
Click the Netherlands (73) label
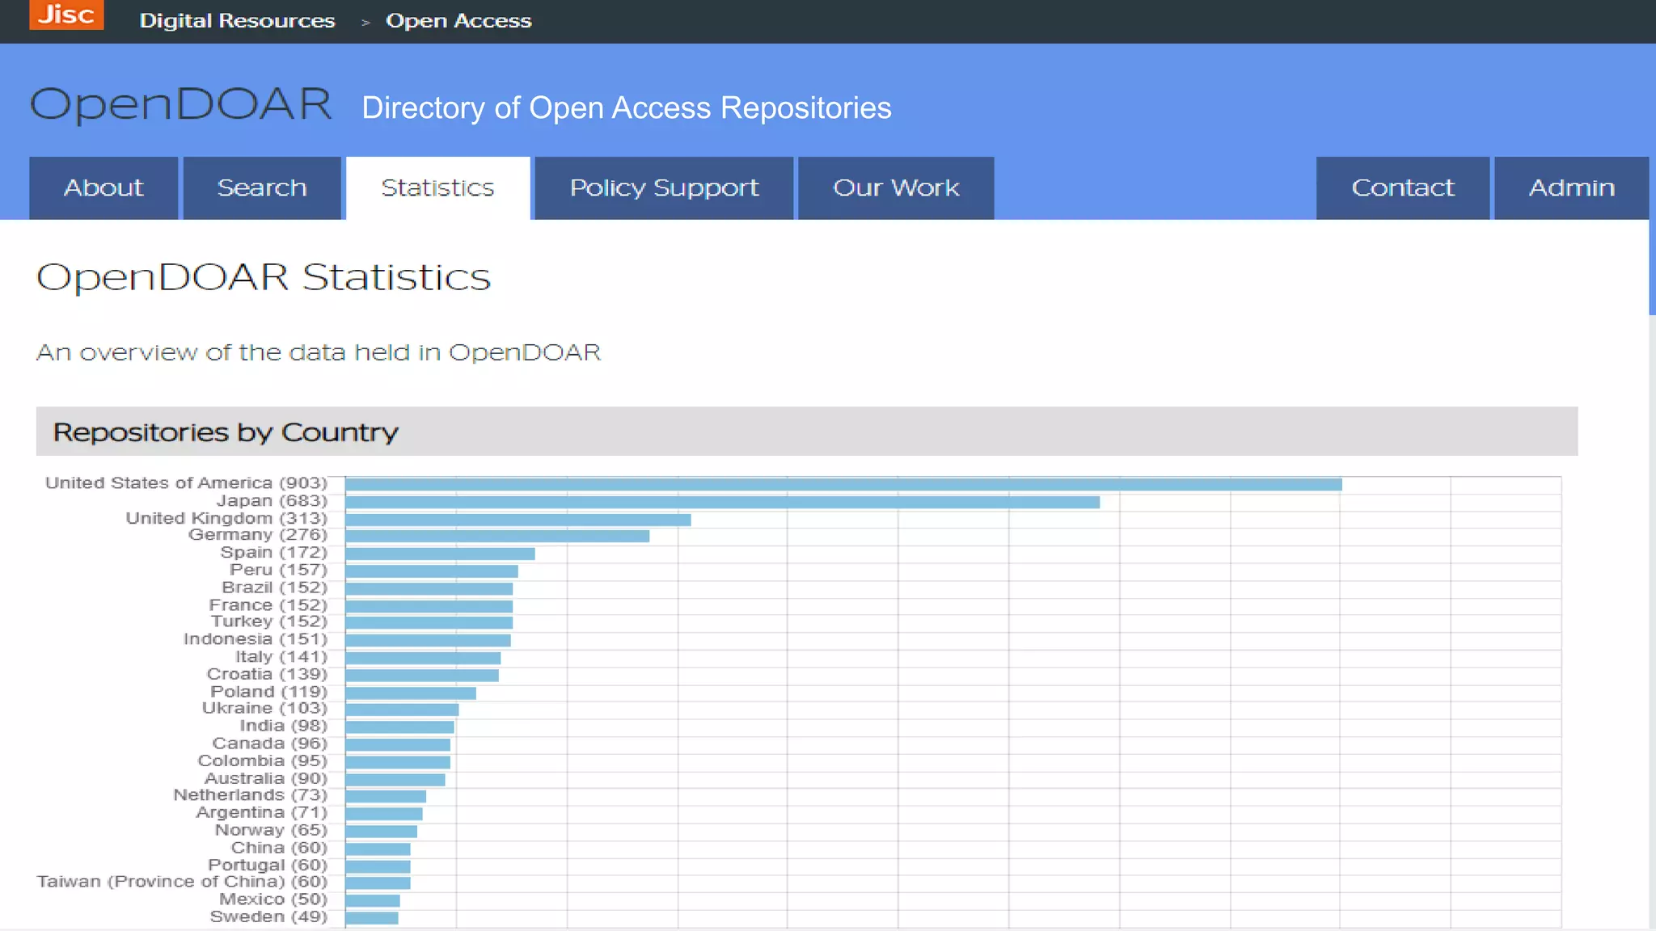[251, 795]
